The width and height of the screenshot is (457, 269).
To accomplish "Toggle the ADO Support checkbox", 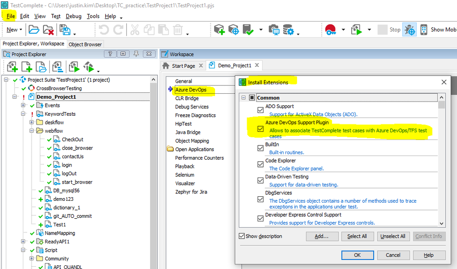I will coord(260,110).
